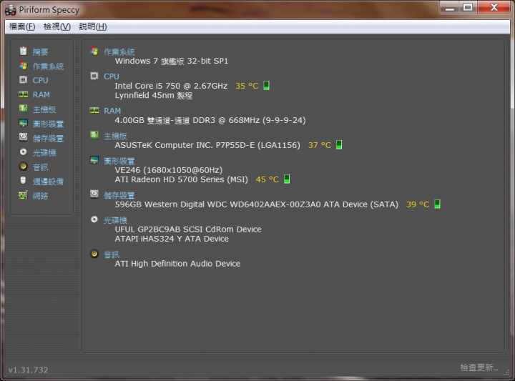Screen dimensions: 515x381
Task: Click the green gauge beside Radeon 45 °C
Action: [x=287, y=179]
